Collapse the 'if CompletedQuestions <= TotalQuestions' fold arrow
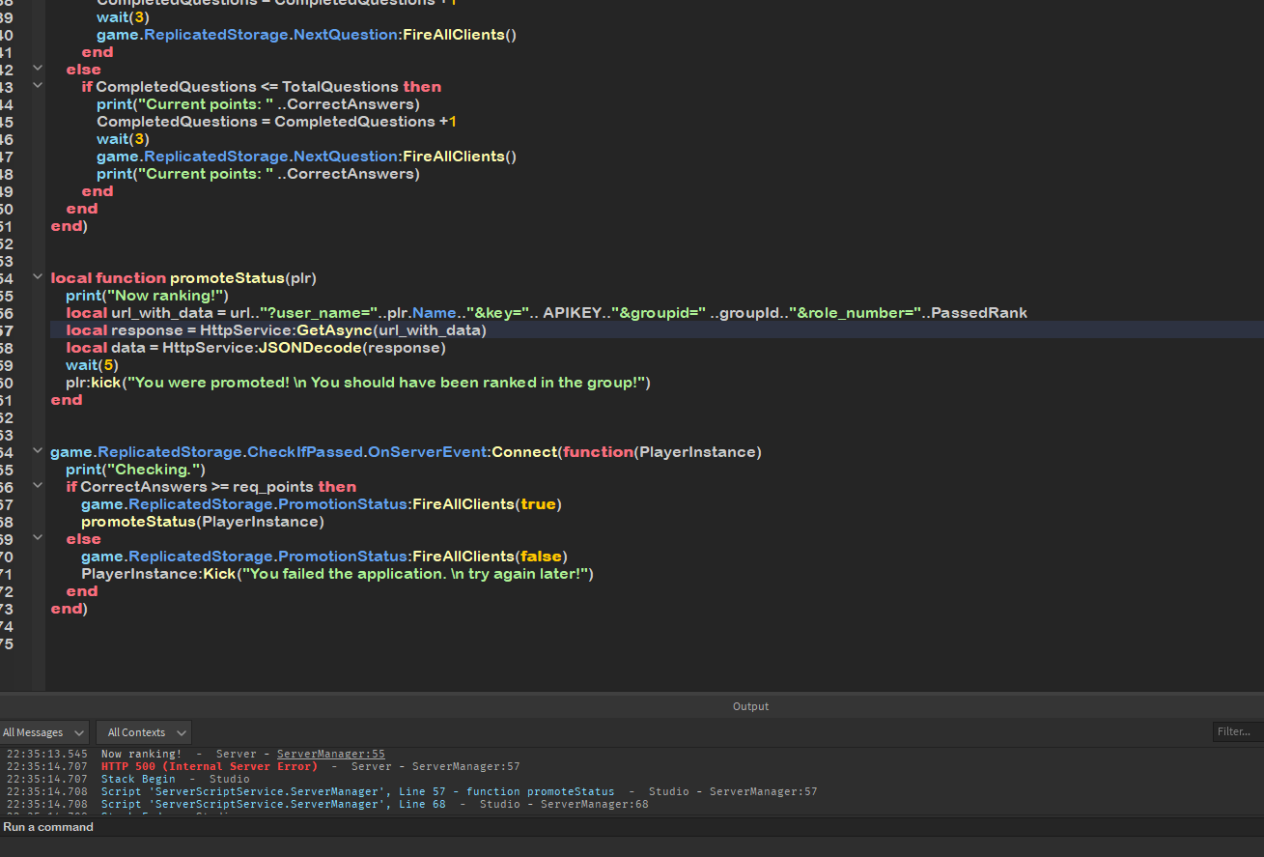The image size is (1264, 857). [38, 85]
